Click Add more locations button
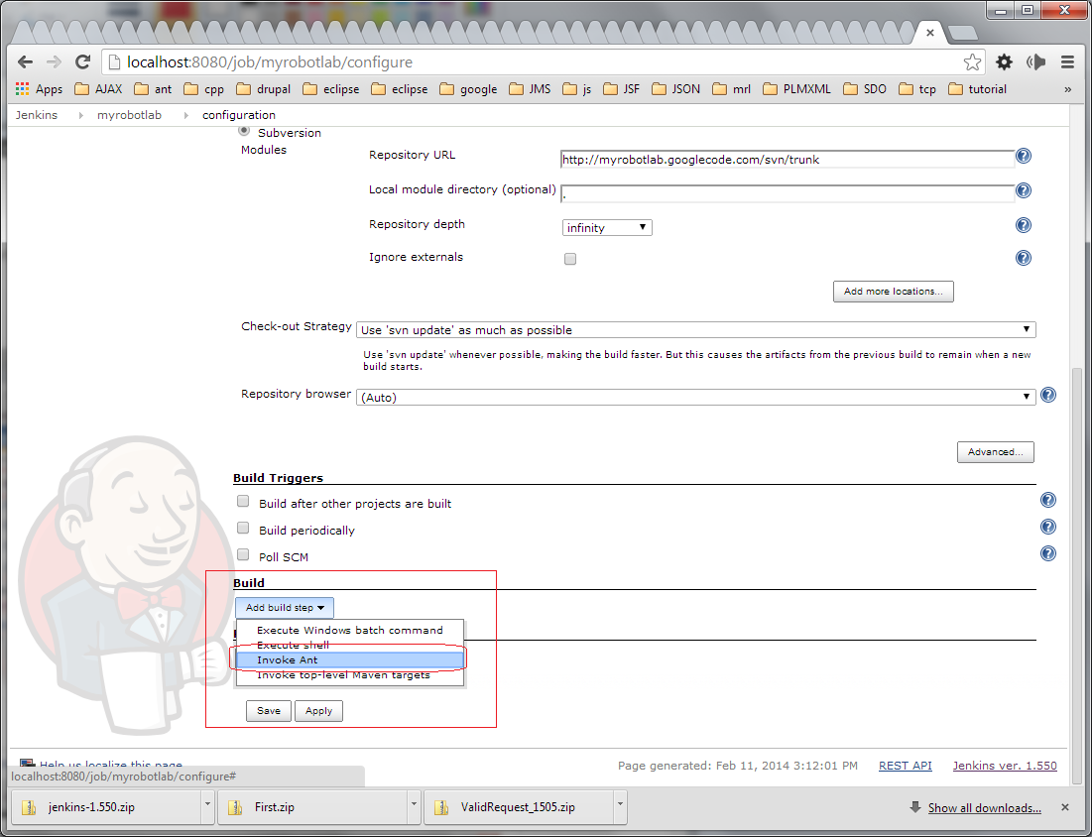Viewport: 1092px width, 837px height. 893,292
